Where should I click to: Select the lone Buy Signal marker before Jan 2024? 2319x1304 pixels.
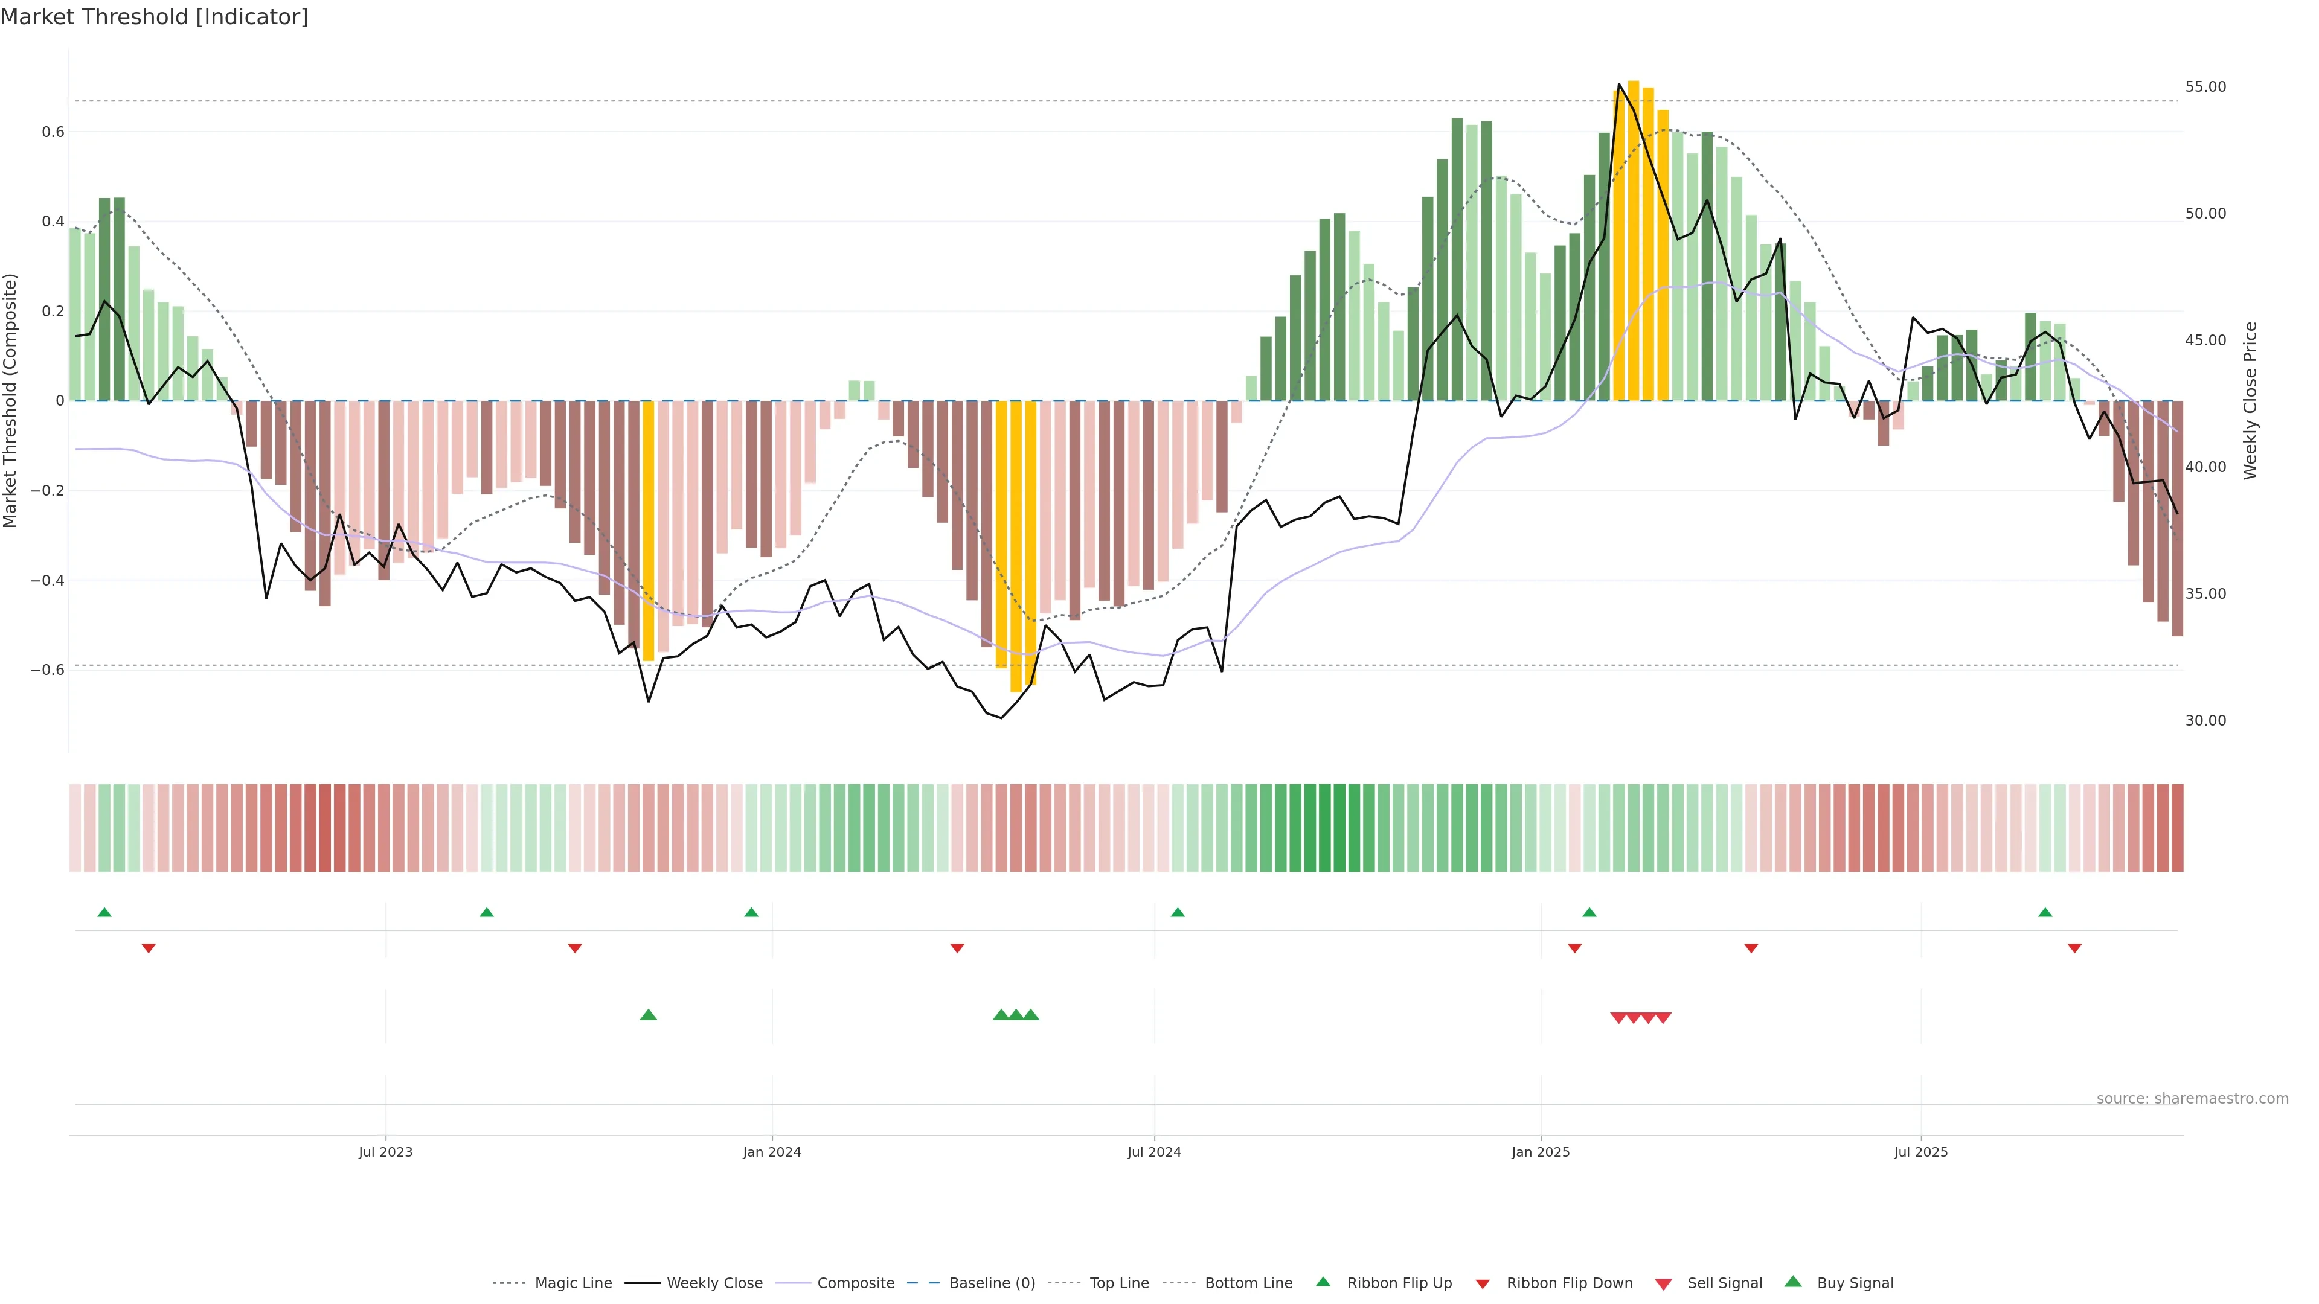[648, 1015]
